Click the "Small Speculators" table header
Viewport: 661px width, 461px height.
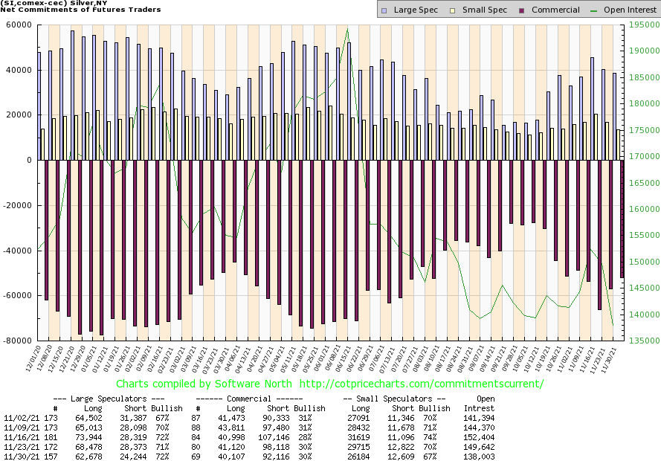coord(398,398)
